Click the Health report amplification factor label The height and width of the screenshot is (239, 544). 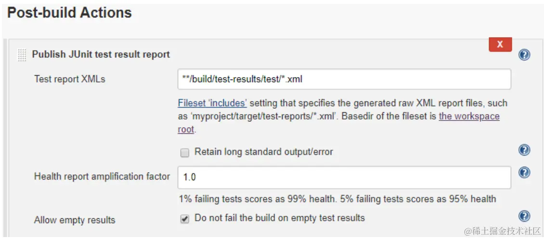coord(102,176)
